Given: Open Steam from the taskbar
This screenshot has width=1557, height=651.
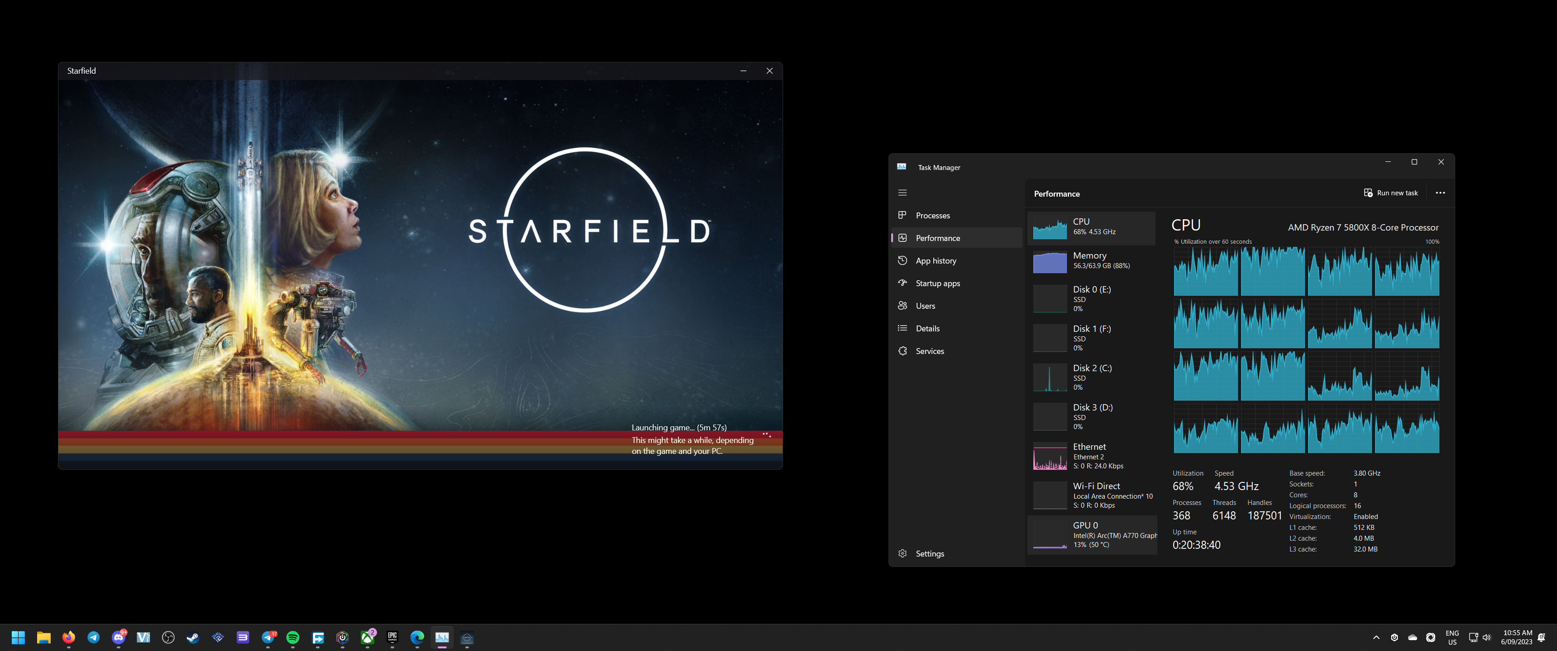Looking at the screenshot, I should coord(193,638).
